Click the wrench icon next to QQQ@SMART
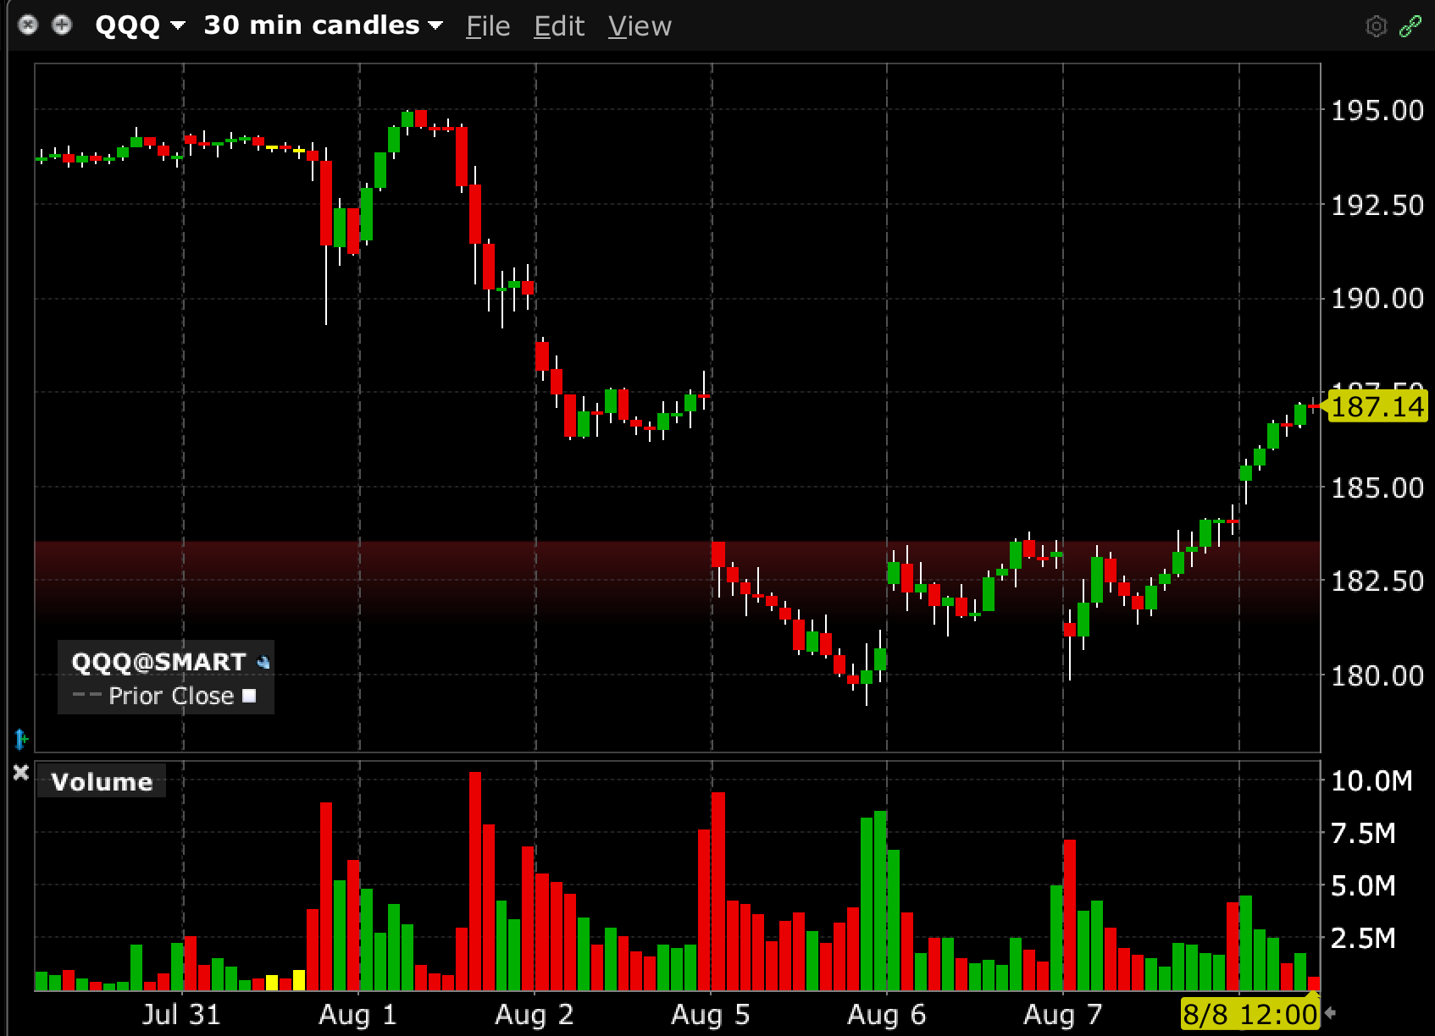Viewport: 1435px width, 1036px height. coord(263,662)
